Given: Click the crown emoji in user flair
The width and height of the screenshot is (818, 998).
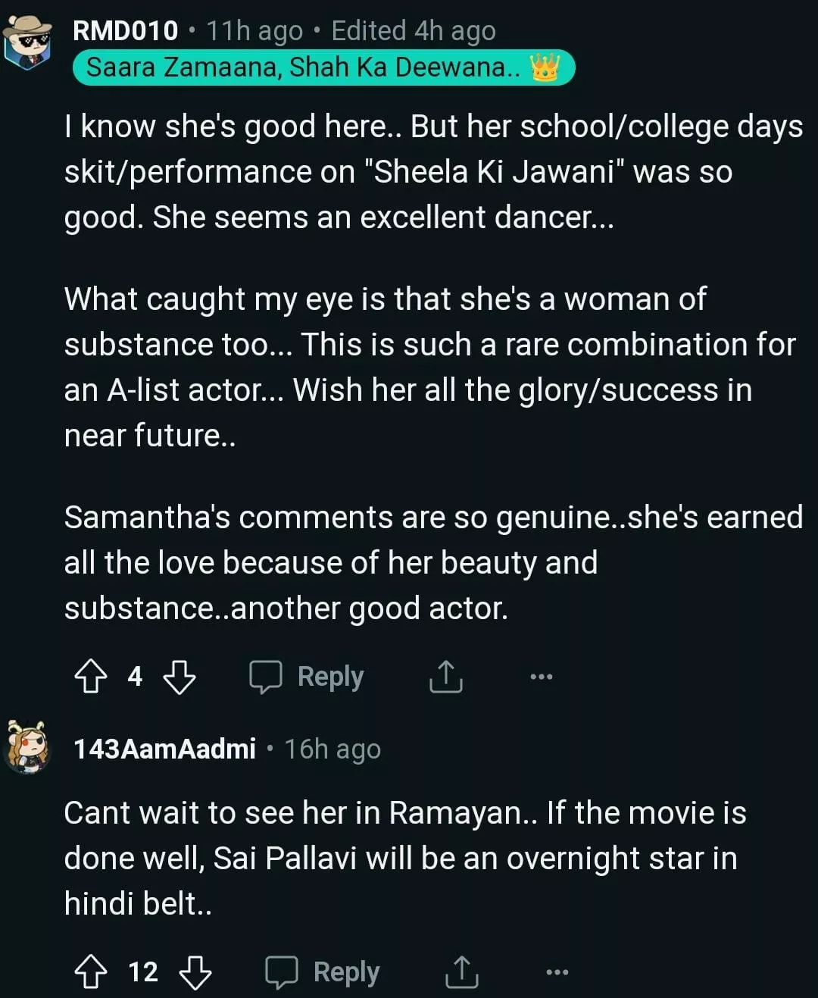Looking at the screenshot, I should 545,67.
